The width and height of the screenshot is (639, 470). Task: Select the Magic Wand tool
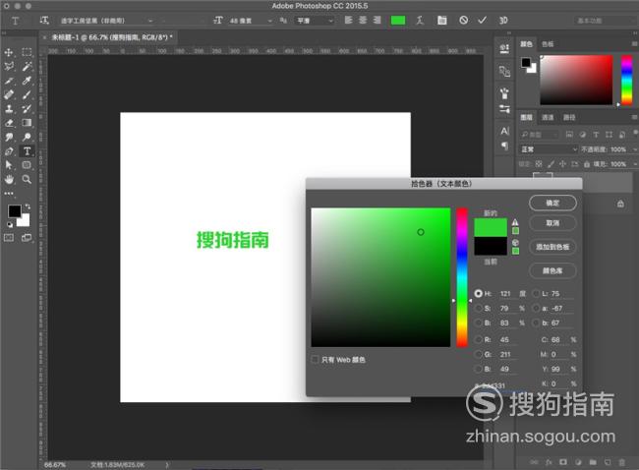(x=27, y=66)
